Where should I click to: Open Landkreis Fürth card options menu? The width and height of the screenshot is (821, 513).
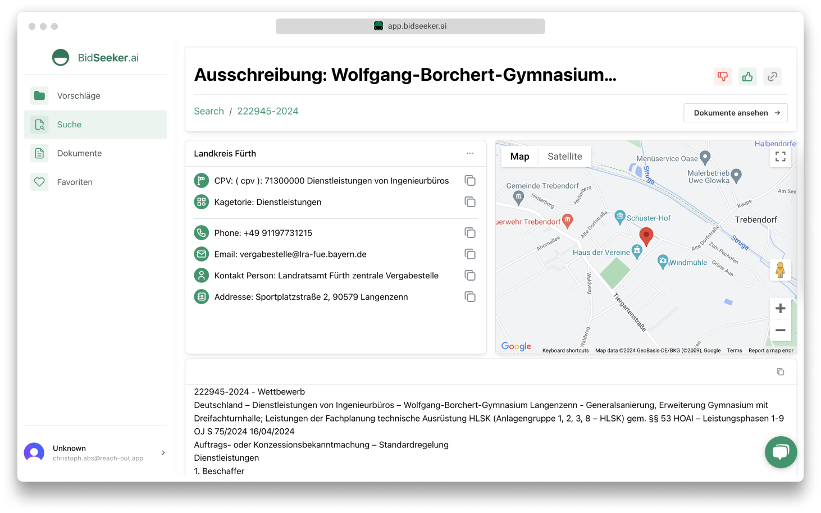point(470,153)
